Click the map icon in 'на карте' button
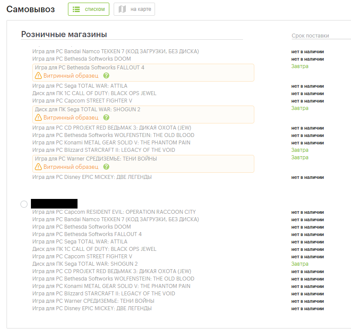 point(122,9)
